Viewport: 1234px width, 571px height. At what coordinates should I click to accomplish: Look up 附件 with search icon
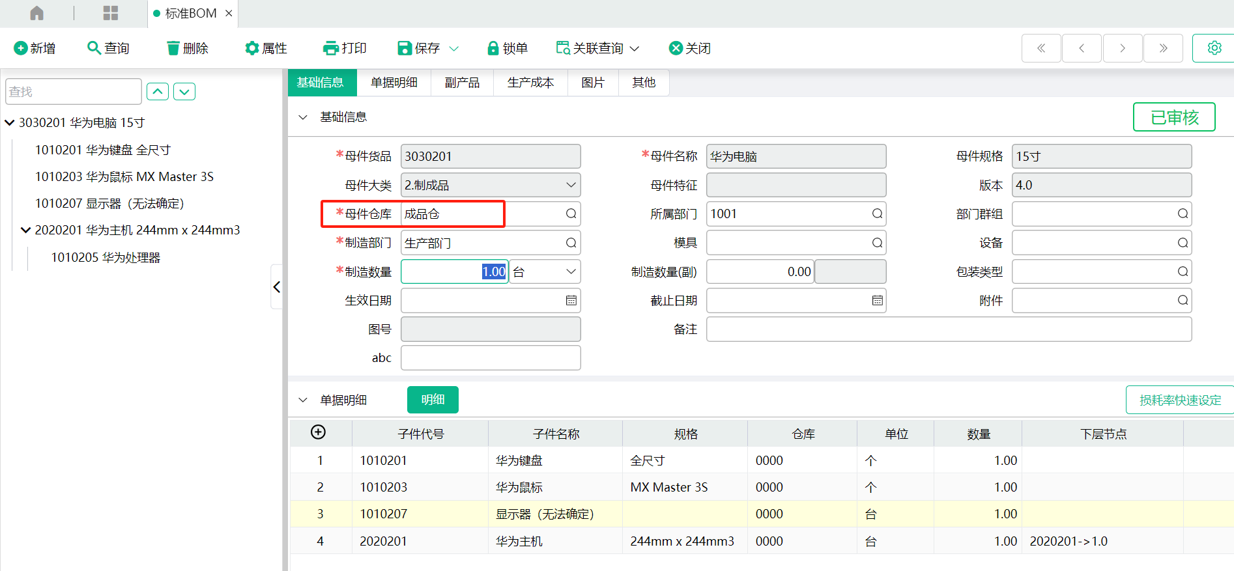coord(1183,300)
